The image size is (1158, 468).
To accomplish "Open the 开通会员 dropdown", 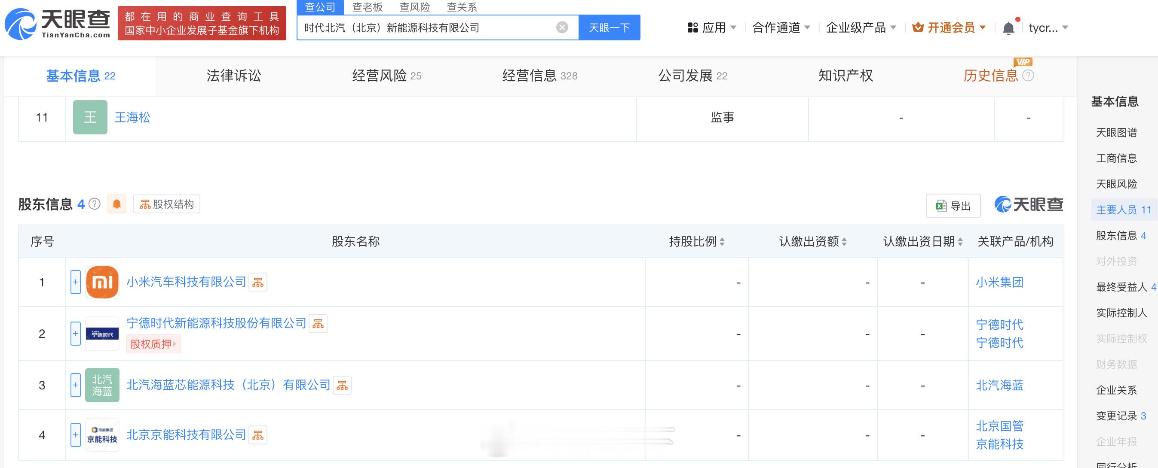I will tap(949, 28).
